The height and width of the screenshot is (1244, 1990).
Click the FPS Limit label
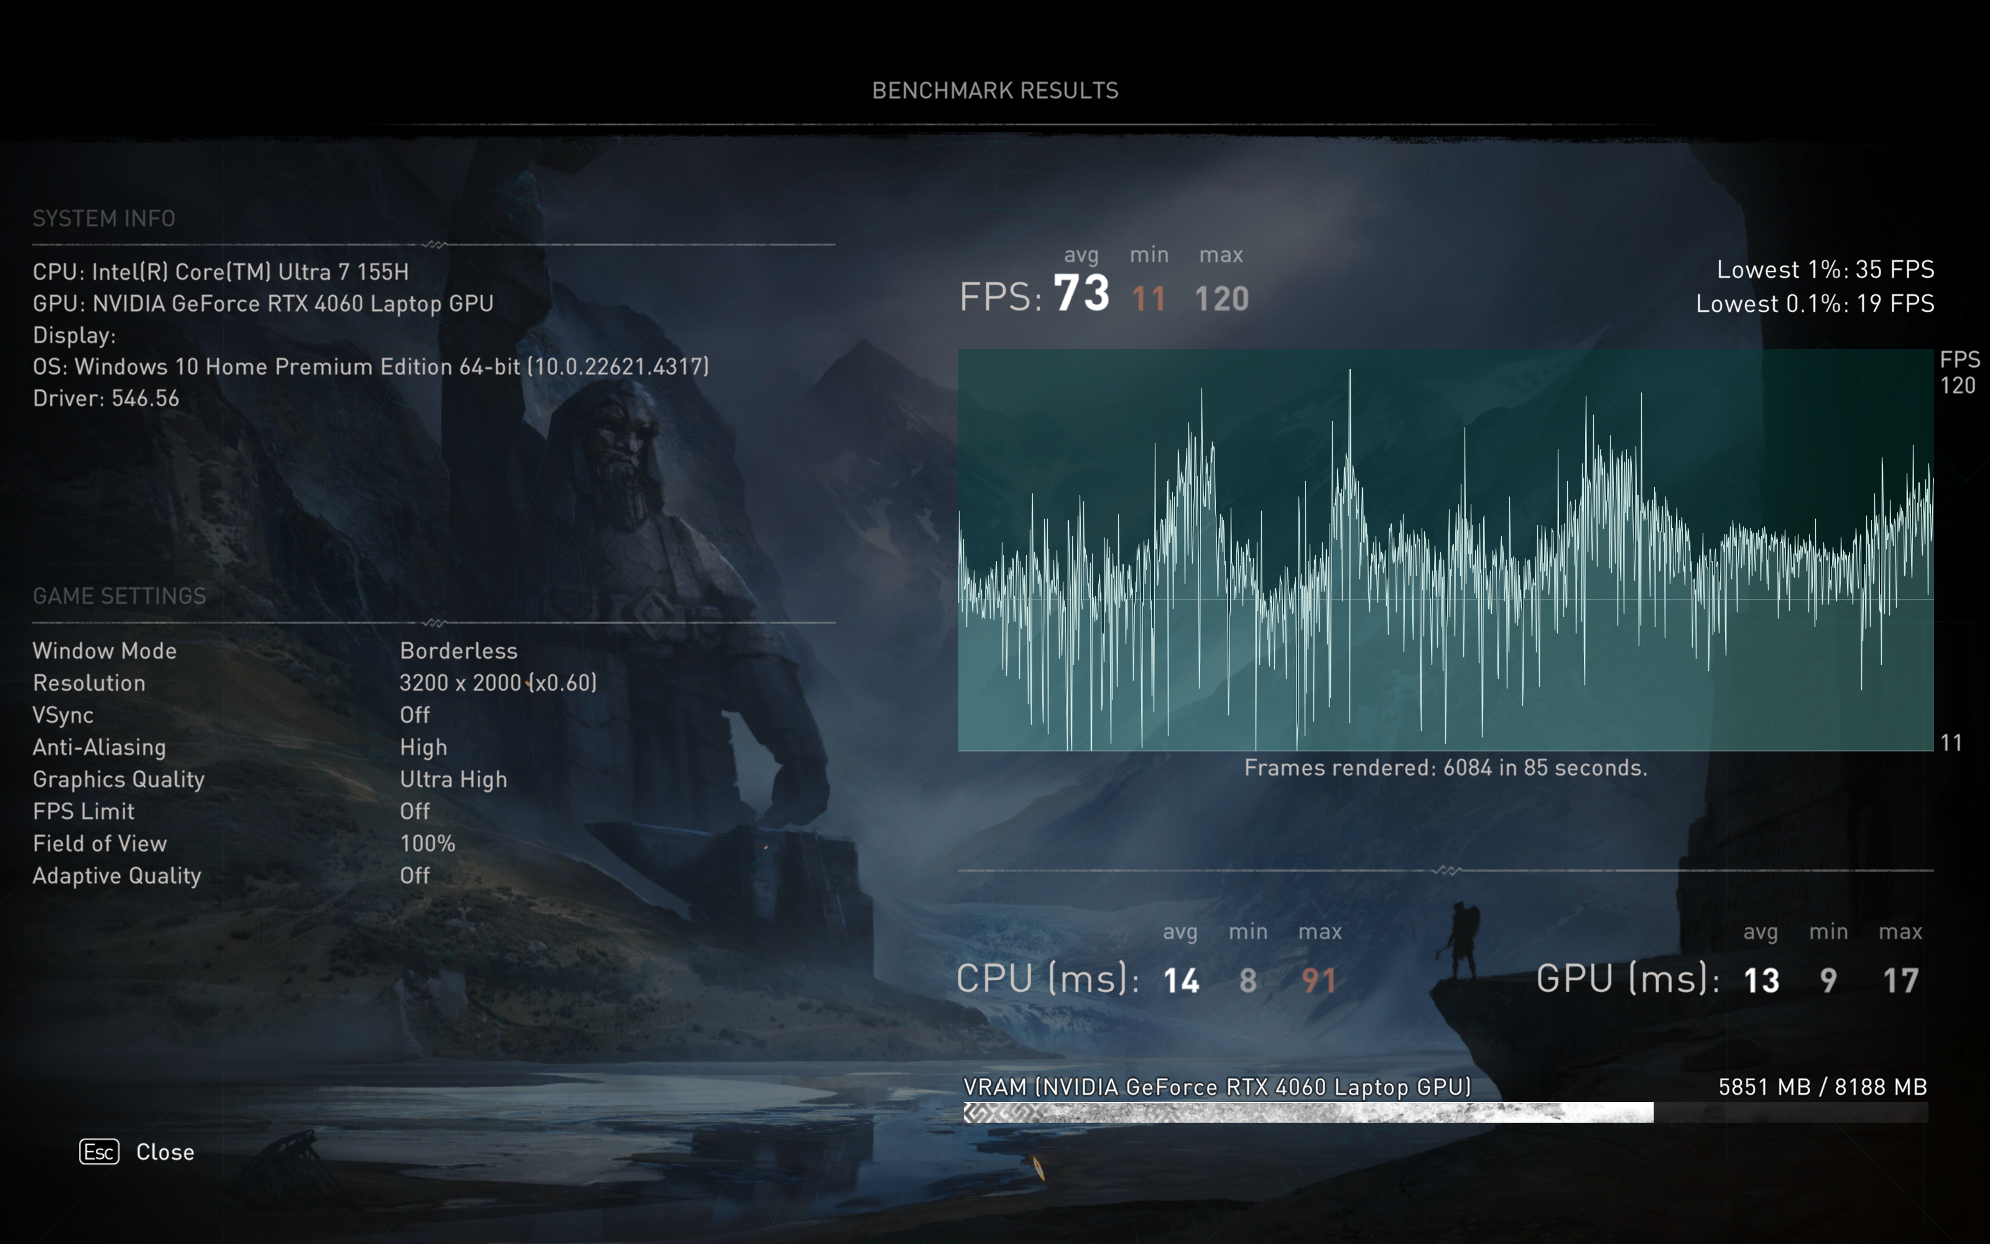(83, 811)
